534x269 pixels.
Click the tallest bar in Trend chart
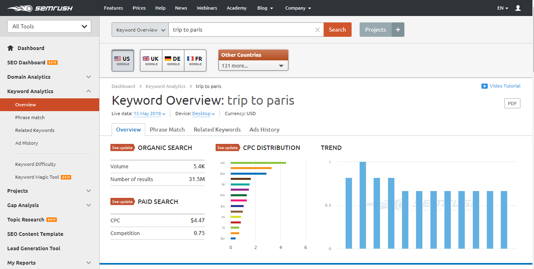(x=363, y=205)
